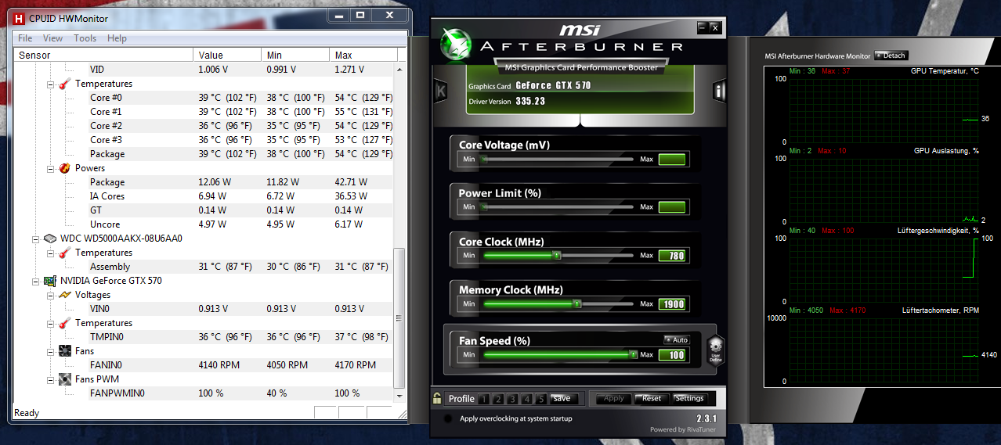Screen dimensions: 1001x445
Task: Select profile slot 3 in Afterburner
Action: pos(512,399)
